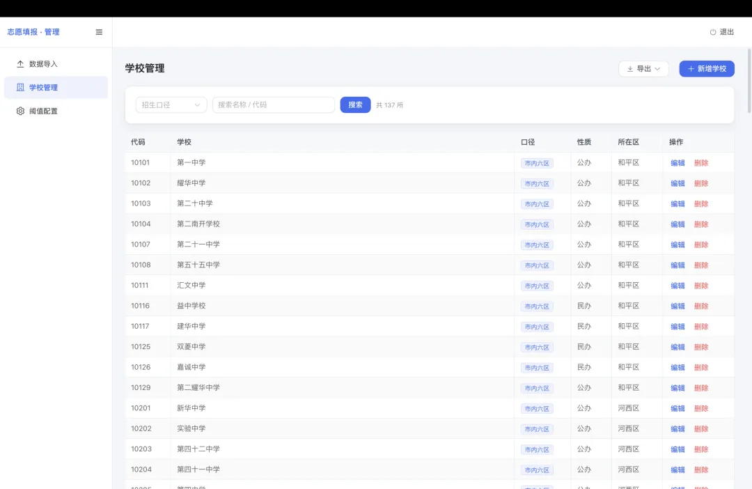Click the 志愿填报 · 管理 logo title
This screenshot has width=752, height=489.
point(33,32)
